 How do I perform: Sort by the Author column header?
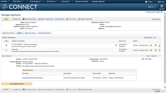(135, 41)
